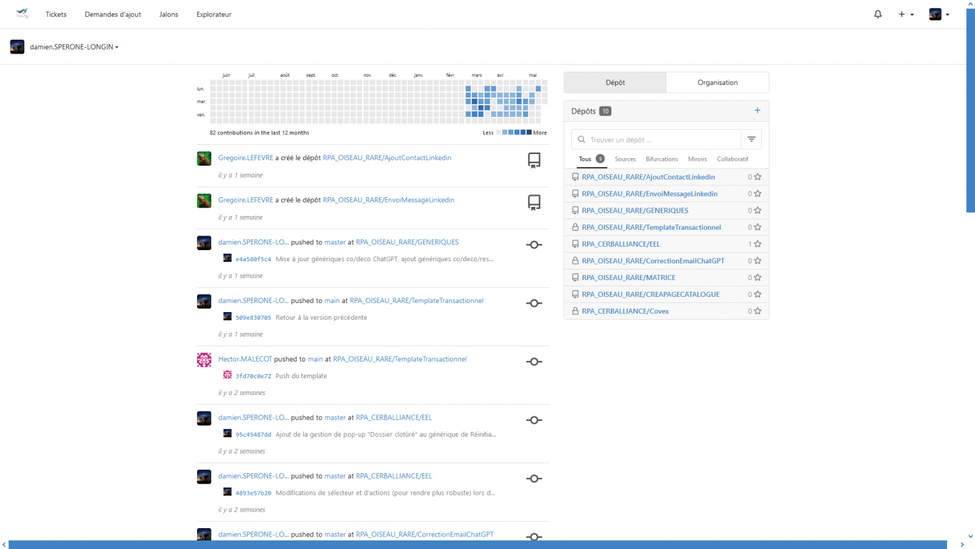The image size is (975, 549).
Task: Switch to the Organisation toggle button
Action: pos(717,82)
